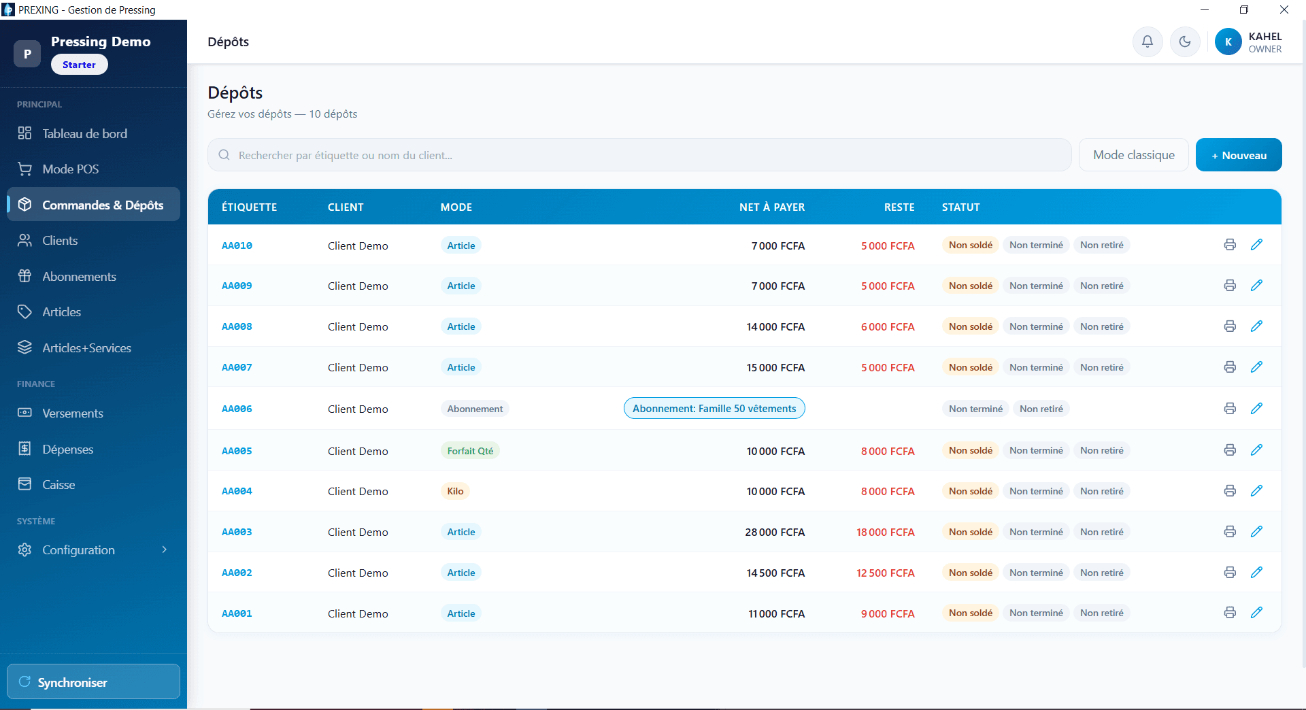The width and height of the screenshot is (1306, 710).
Task: Print deposit AA001
Action: [1230, 613]
